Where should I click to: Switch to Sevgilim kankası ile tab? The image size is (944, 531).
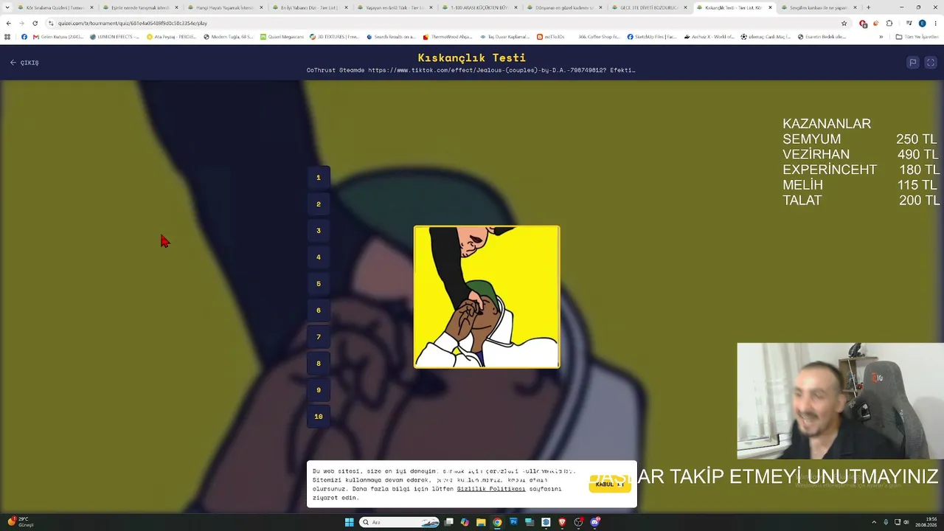pyautogui.click(x=819, y=7)
